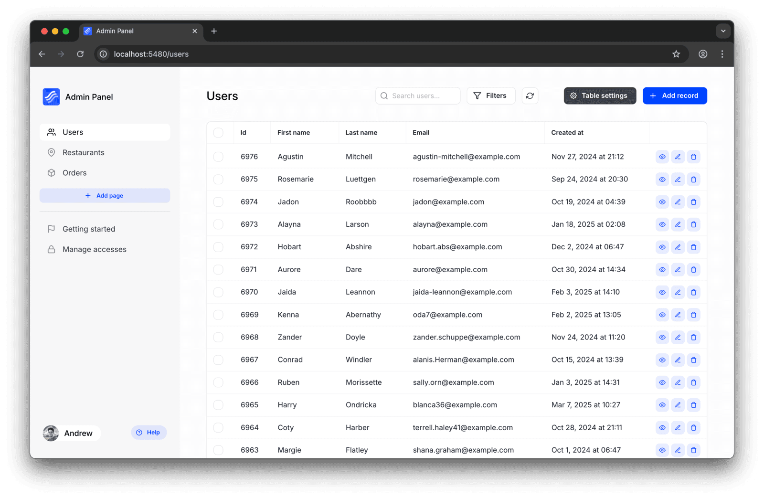The image size is (764, 498).
Task: Click the Admin Panel logo icon
Action: (51, 97)
